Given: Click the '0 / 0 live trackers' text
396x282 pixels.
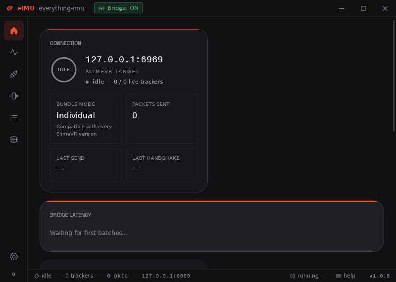Looking at the screenshot, I should (139, 82).
